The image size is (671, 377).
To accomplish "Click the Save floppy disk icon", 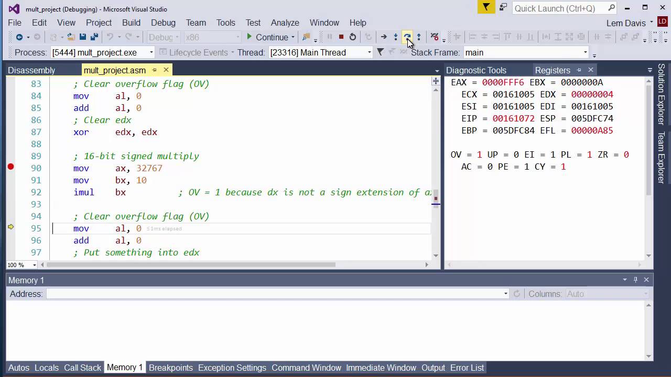I will pos(83,37).
